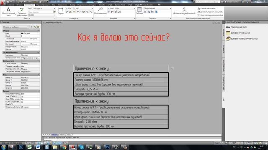Image resolution: width=268 pixels, height=150 pixels.
Task: Click the sign-in (Вход в службы) button
Action: point(232,2)
